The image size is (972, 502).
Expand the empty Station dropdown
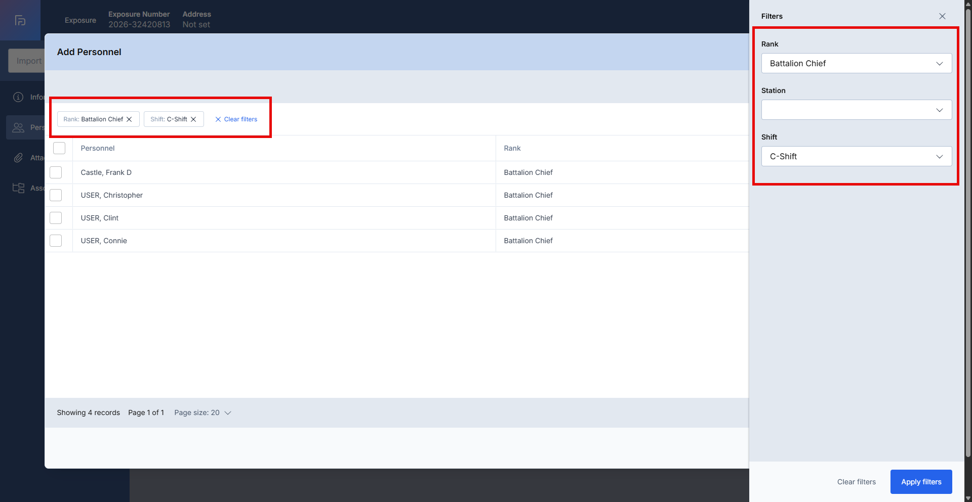point(856,110)
